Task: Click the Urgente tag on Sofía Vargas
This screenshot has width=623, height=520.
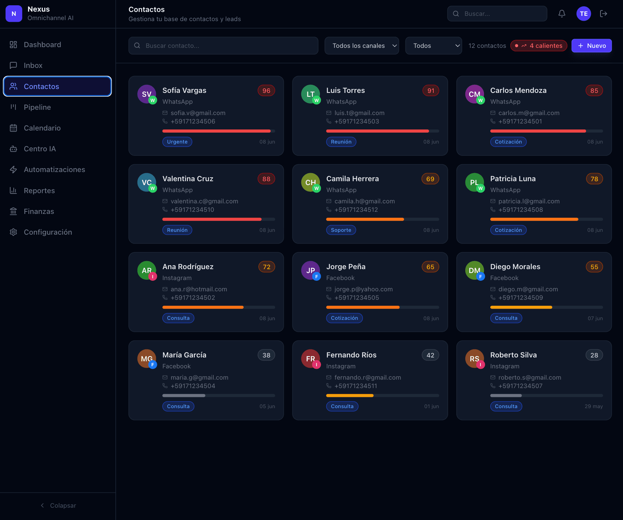Action: tap(177, 142)
